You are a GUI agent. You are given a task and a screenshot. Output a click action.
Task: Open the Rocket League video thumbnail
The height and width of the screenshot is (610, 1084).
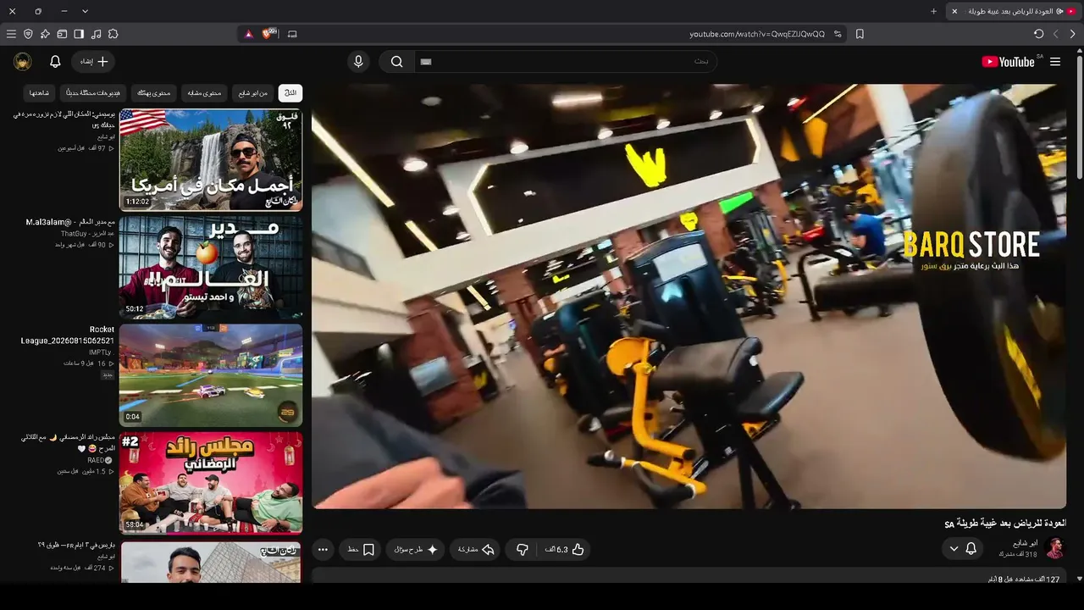click(211, 375)
